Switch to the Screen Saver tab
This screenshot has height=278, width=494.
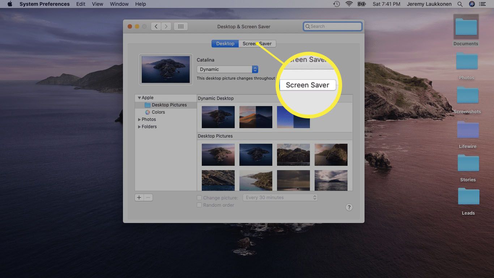tap(257, 43)
